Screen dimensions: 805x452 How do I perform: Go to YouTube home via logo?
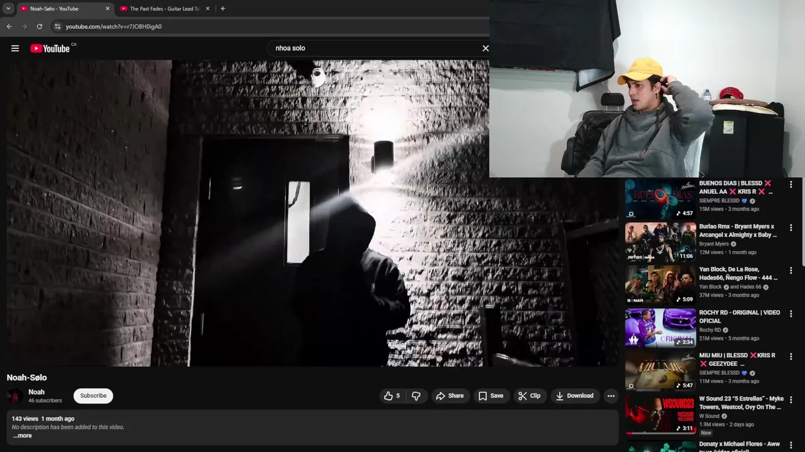[50, 48]
